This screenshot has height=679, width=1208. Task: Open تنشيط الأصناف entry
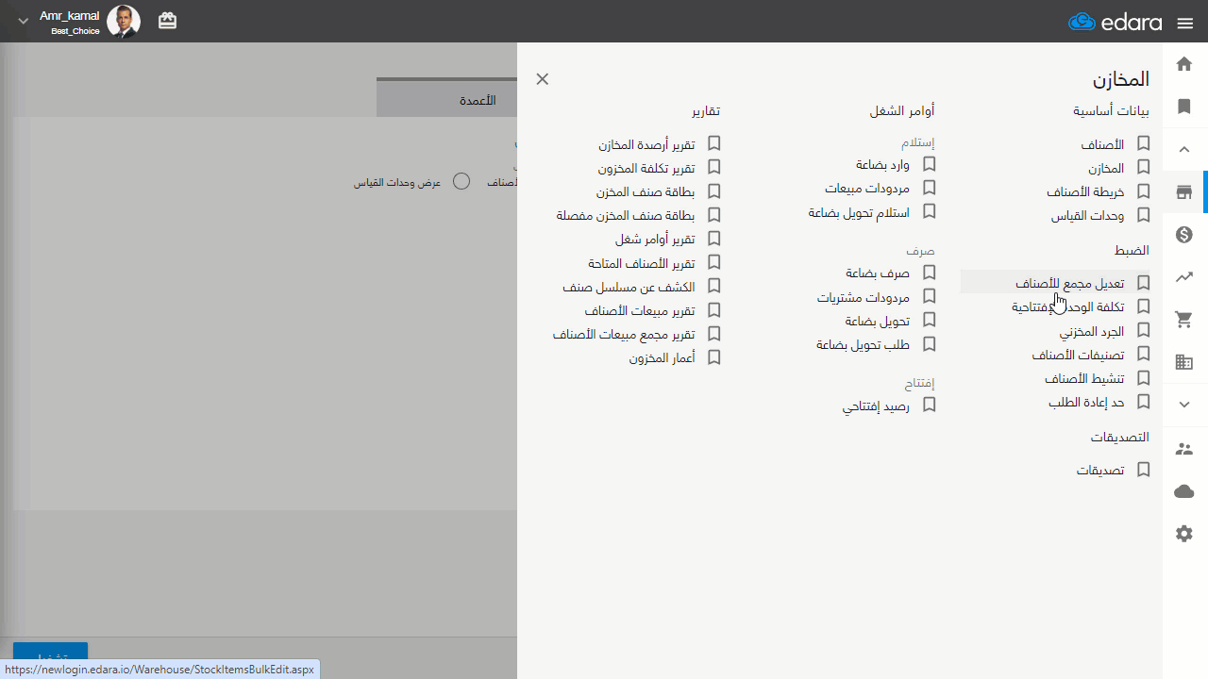(x=1084, y=379)
